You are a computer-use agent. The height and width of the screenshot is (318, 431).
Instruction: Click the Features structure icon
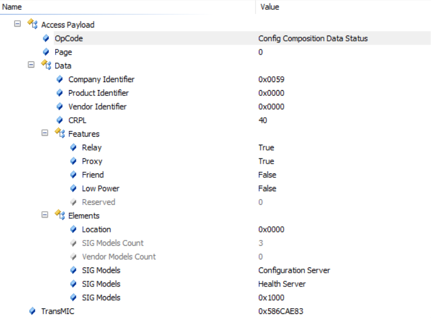[x=60, y=133]
